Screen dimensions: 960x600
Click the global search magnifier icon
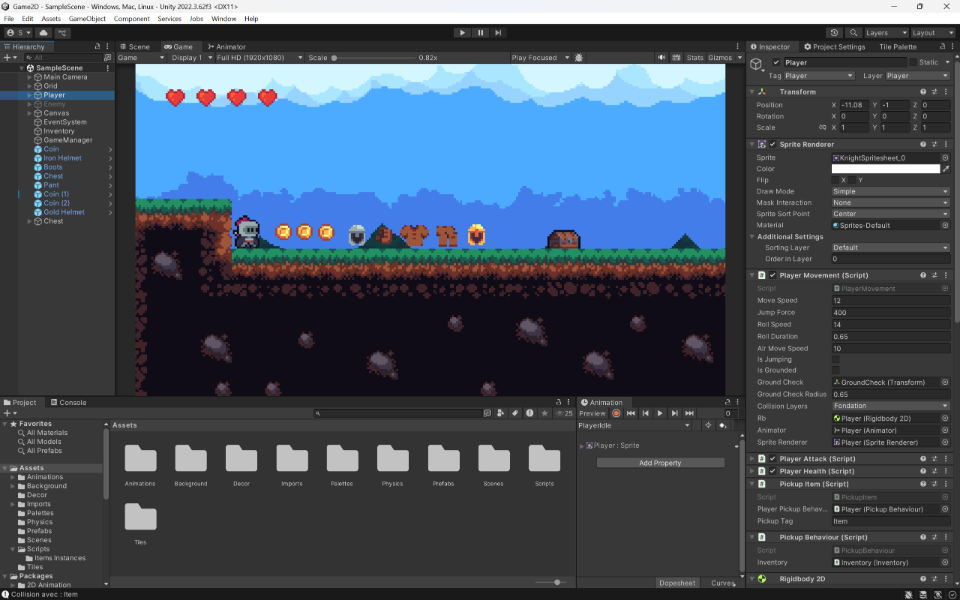coord(853,33)
